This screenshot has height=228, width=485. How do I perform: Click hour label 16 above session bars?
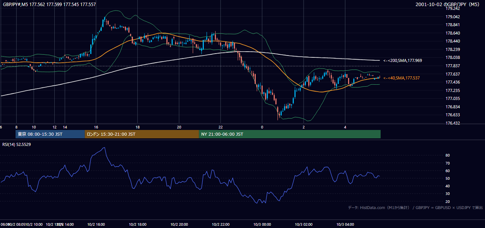(x=96, y=127)
